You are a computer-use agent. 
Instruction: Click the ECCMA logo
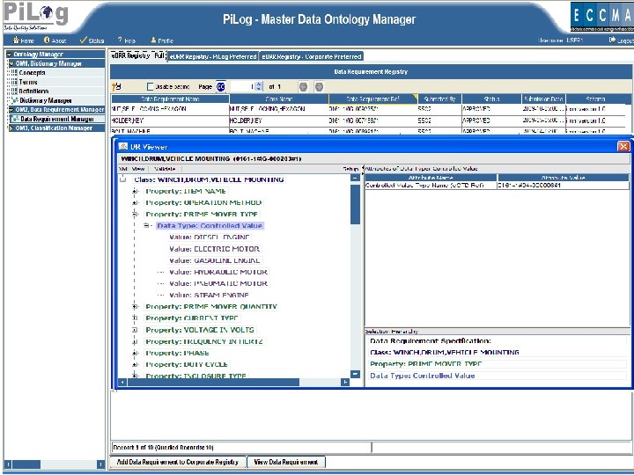602,17
